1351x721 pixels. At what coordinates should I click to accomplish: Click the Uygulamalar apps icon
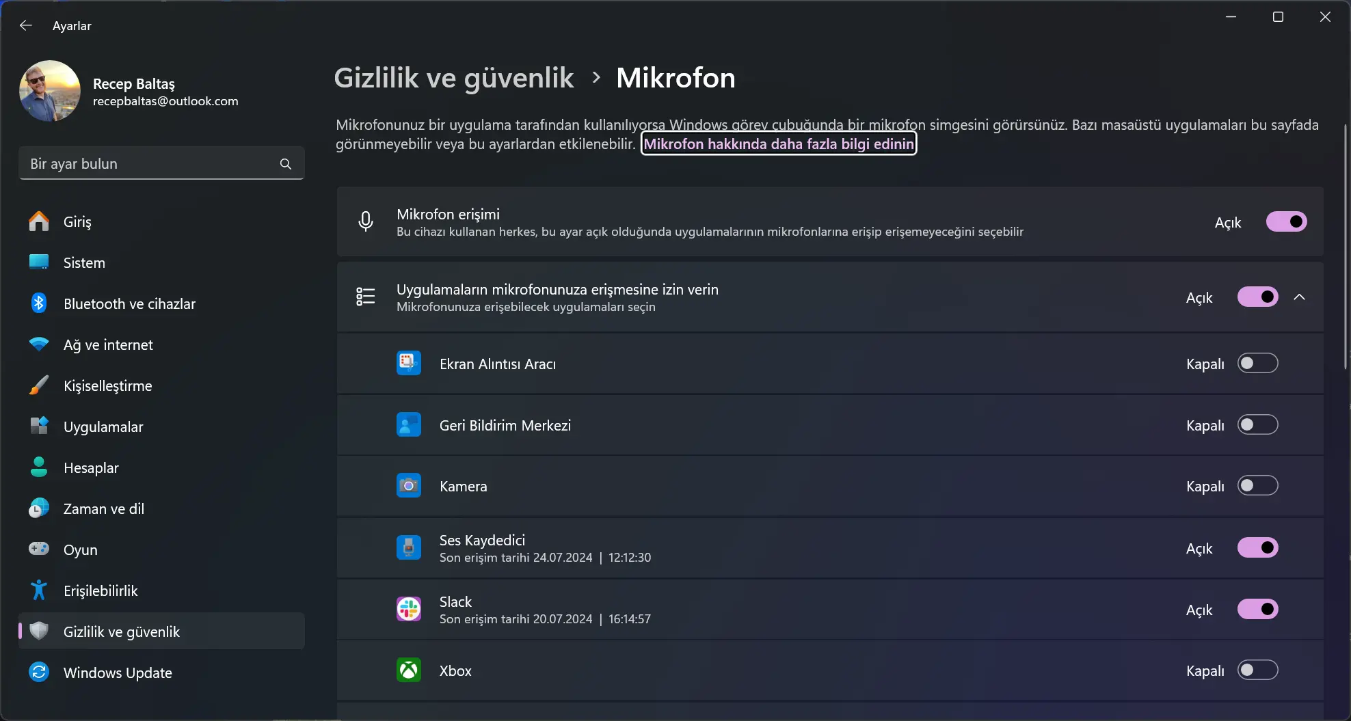(x=39, y=426)
